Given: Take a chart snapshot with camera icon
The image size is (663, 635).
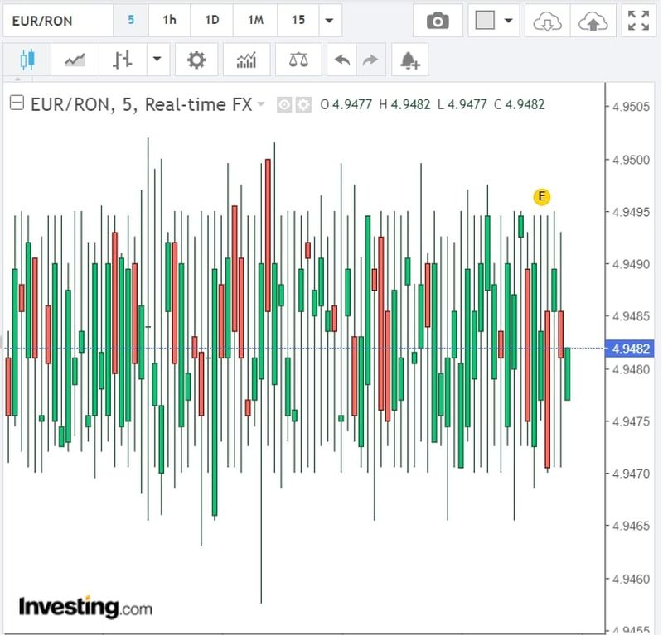Looking at the screenshot, I should [x=438, y=21].
